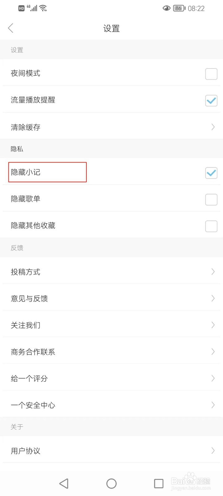The width and height of the screenshot is (223, 496).
Task: Tap the Wi-Fi status icon
Action: [x=43, y=8]
